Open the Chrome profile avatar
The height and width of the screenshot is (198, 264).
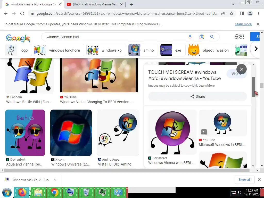click(250, 13)
